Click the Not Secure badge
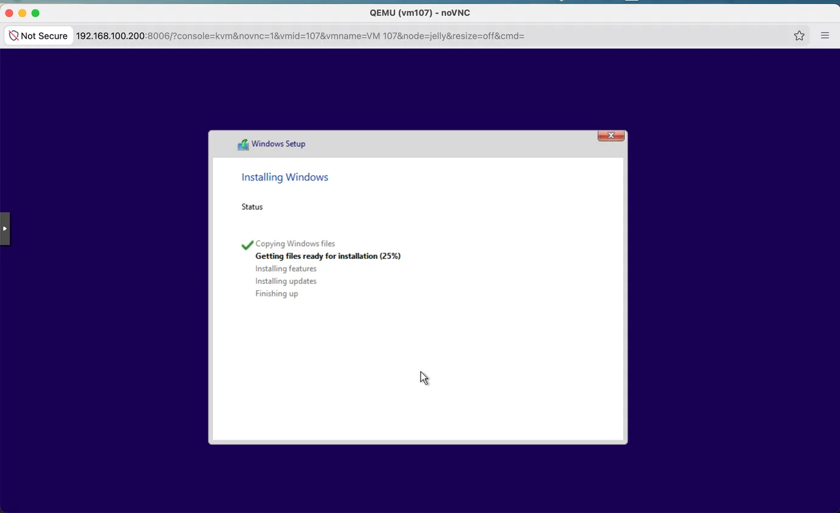Screen dimensions: 840x513 (38, 36)
